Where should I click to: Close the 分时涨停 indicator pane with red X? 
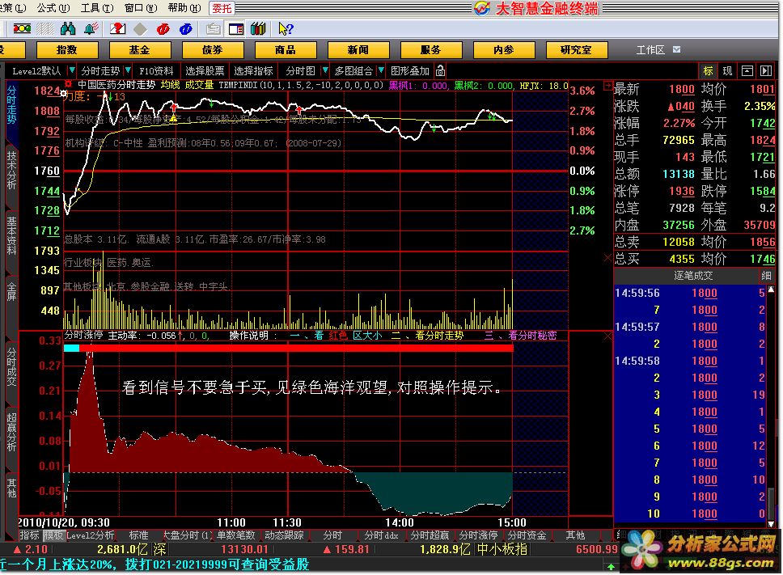coord(607,336)
